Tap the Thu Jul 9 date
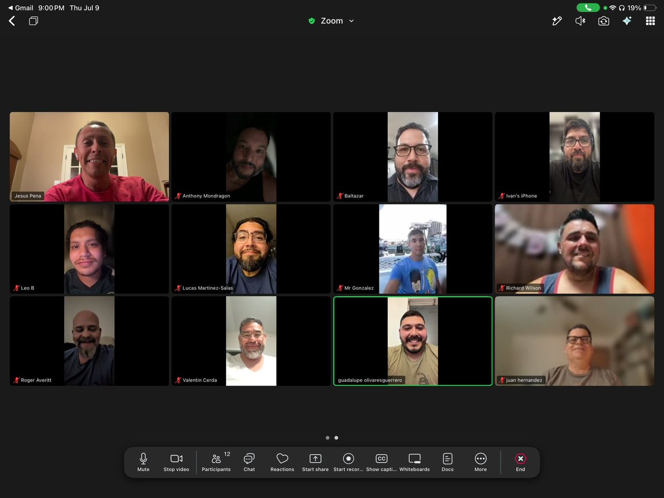The image size is (664, 498). [84, 8]
